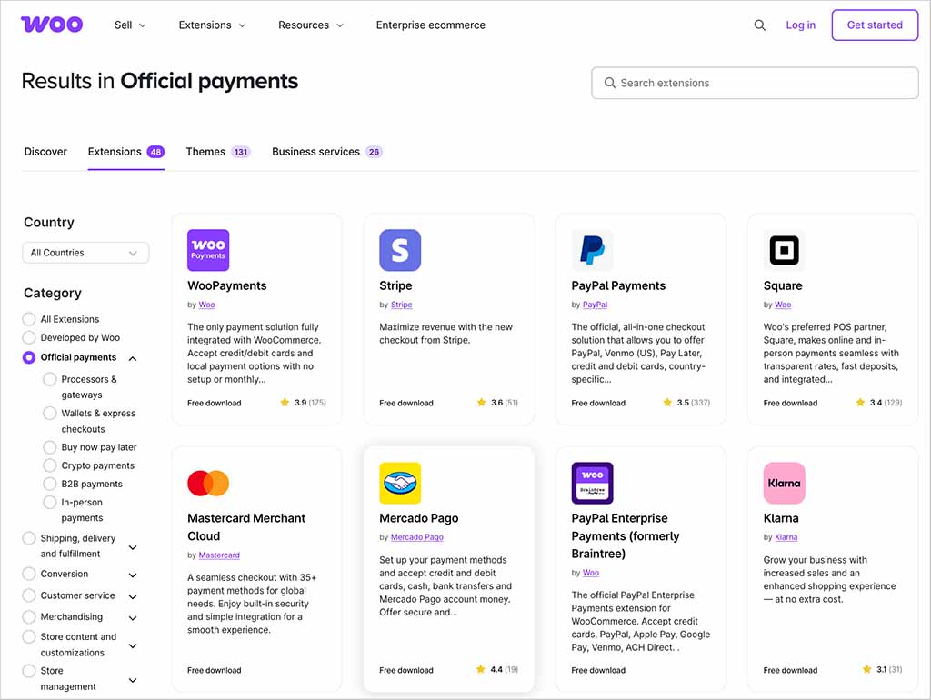The height and width of the screenshot is (700, 931).
Task: Expand Store content and customizations chevron
Action: coord(133,645)
